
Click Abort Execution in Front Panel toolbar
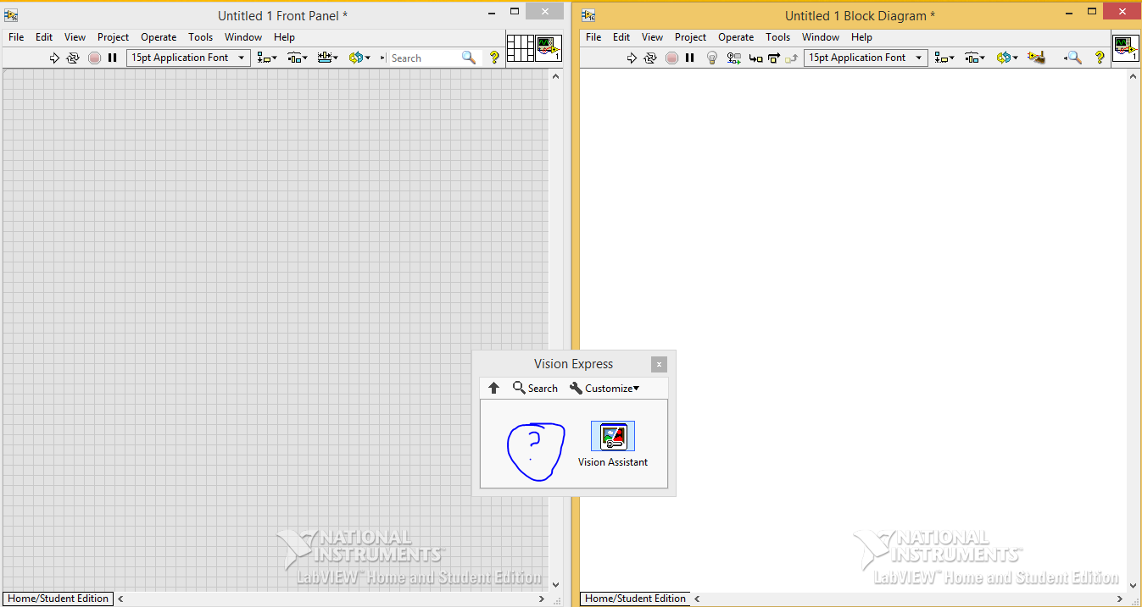tap(94, 58)
